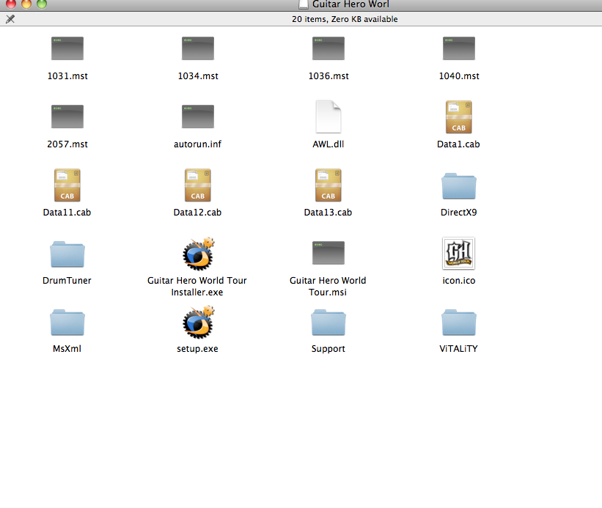The image size is (602, 508).
Task: Zoom the window with the green button
Action: click(42, 4)
